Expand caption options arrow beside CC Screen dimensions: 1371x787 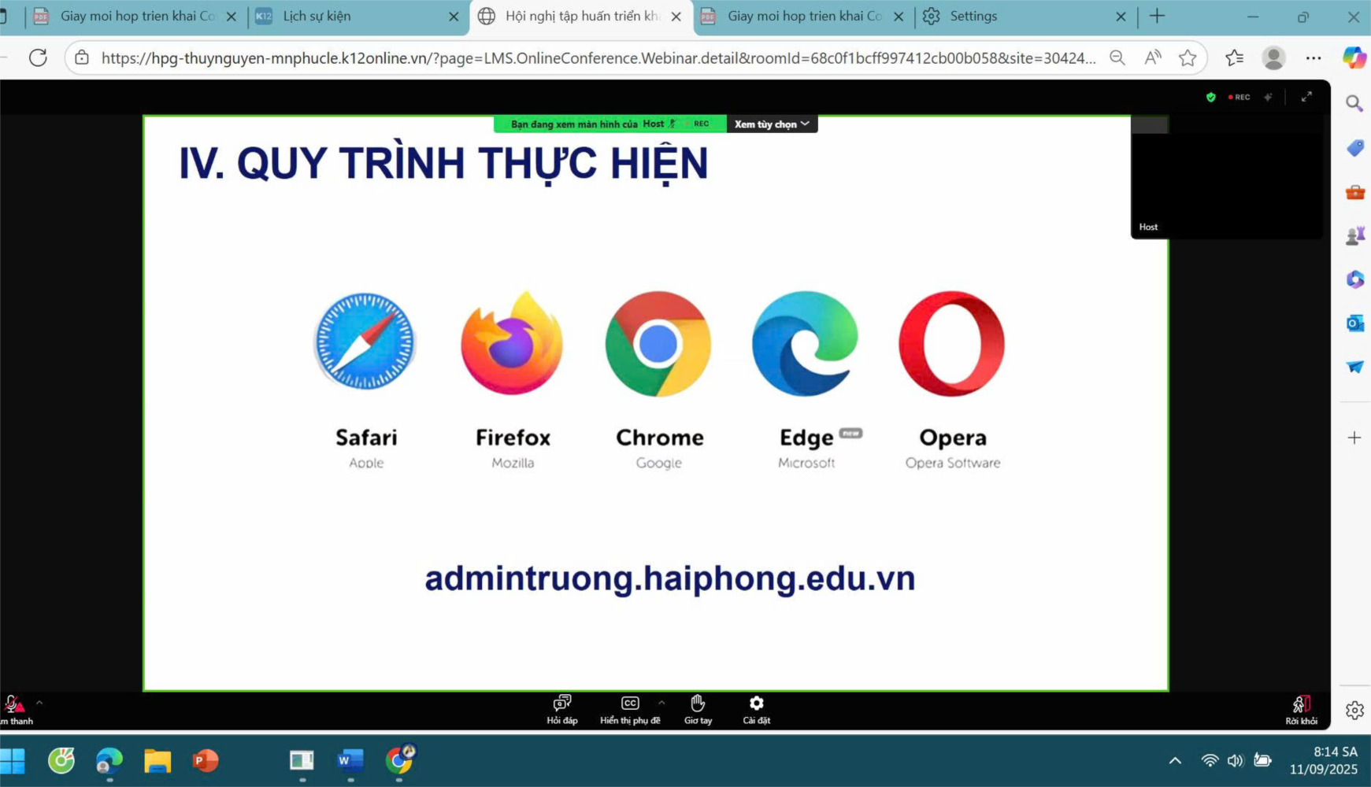tap(661, 703)
